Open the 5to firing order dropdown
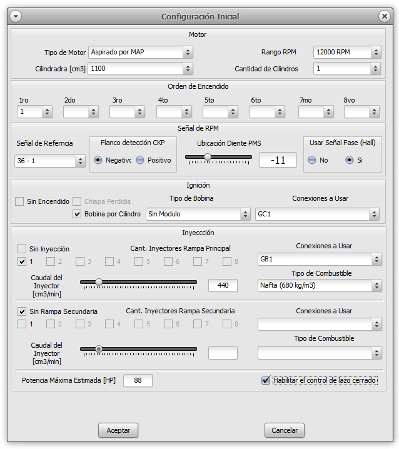This screenshot has width=399, height=449. tap(220, 112)
